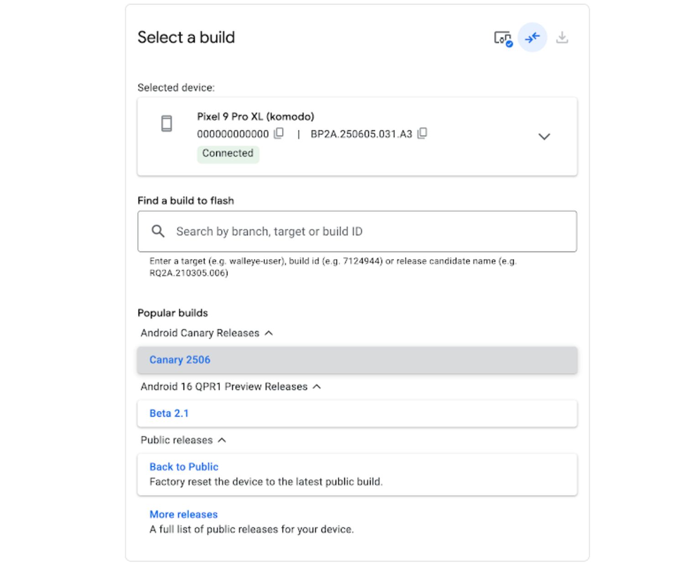The image size is (684, 564).
Task: Copy the build ID BP2A.250605.031.A3
Action: point(422,133)
